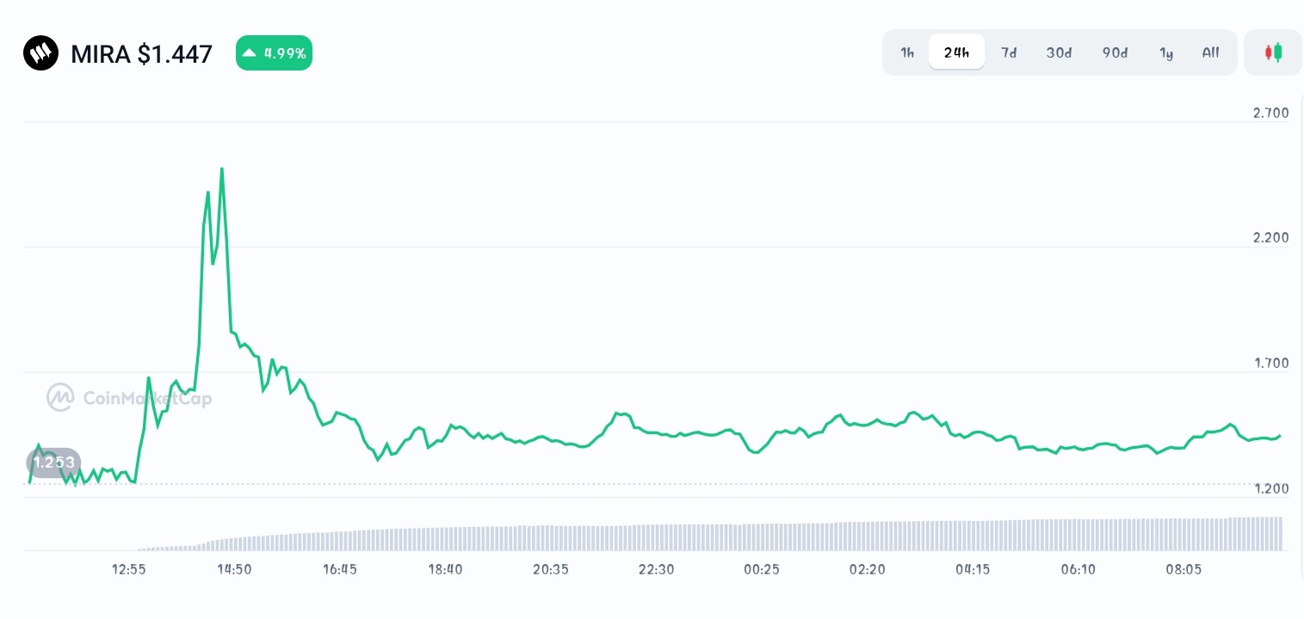Click the volume bars below the chart
Image resolution: width=1304 pixels, height=619 pixels.
[x=710, y=534]
